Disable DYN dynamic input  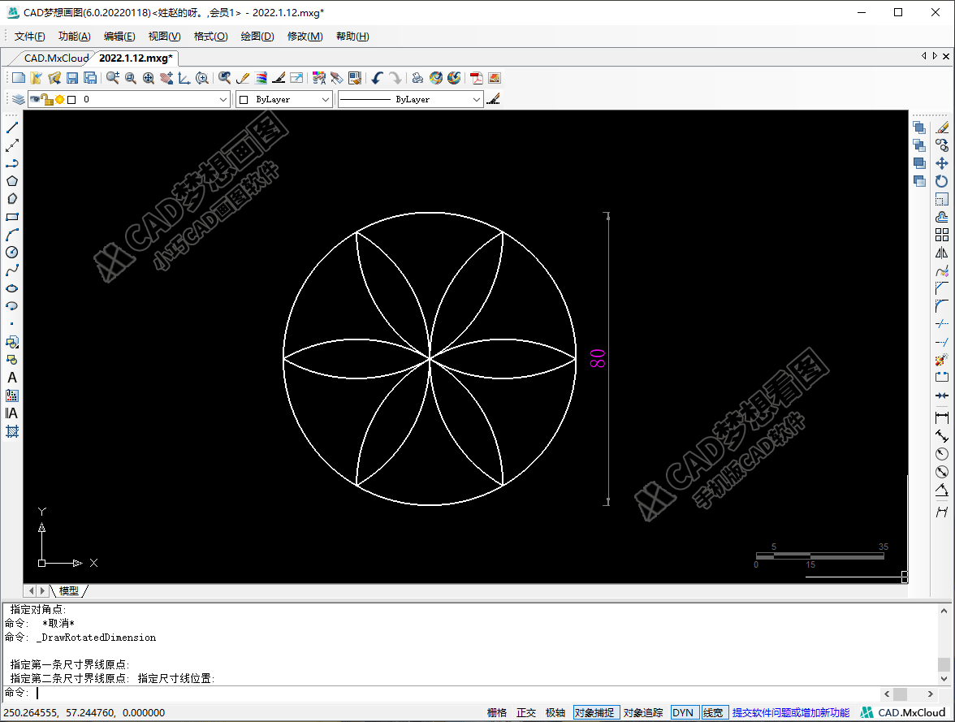[x=683, y=712]
